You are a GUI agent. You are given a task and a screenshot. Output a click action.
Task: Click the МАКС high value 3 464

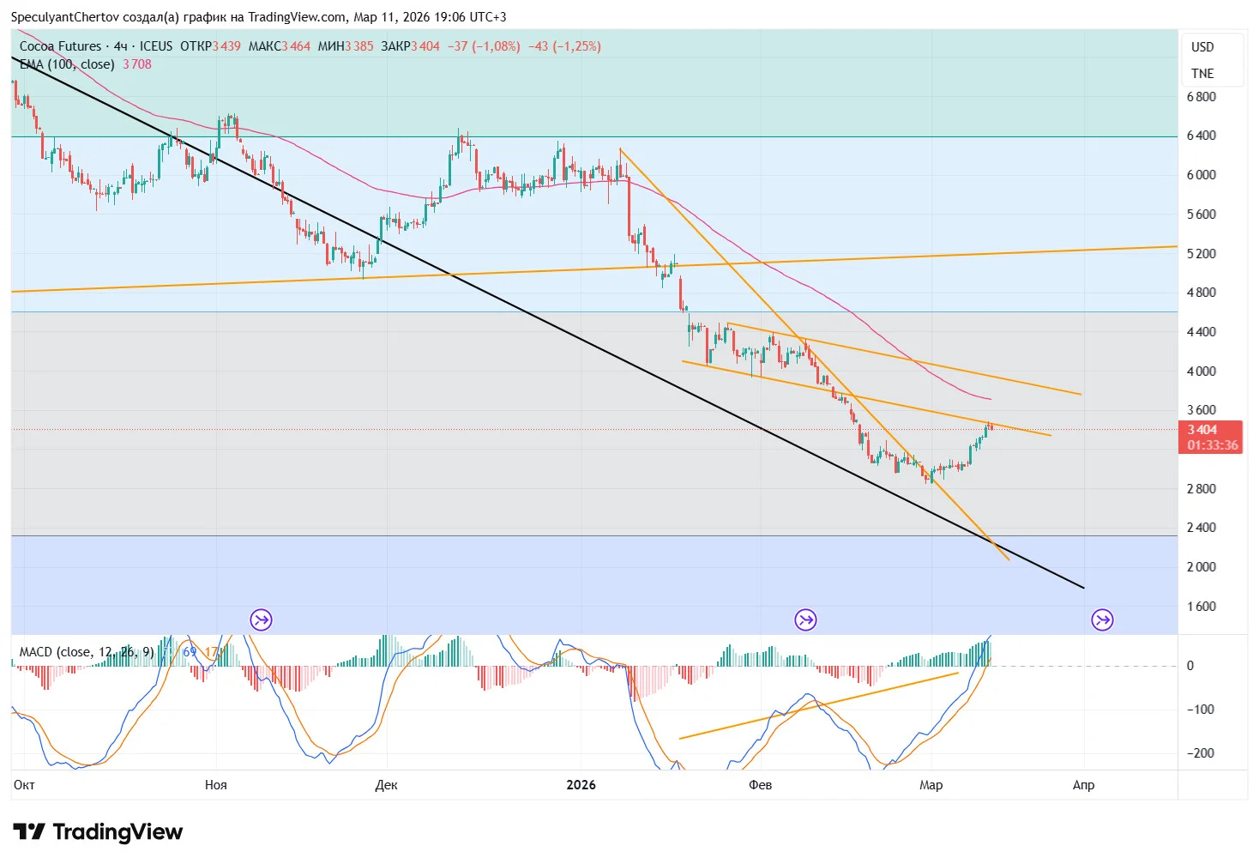click(296, 46)
